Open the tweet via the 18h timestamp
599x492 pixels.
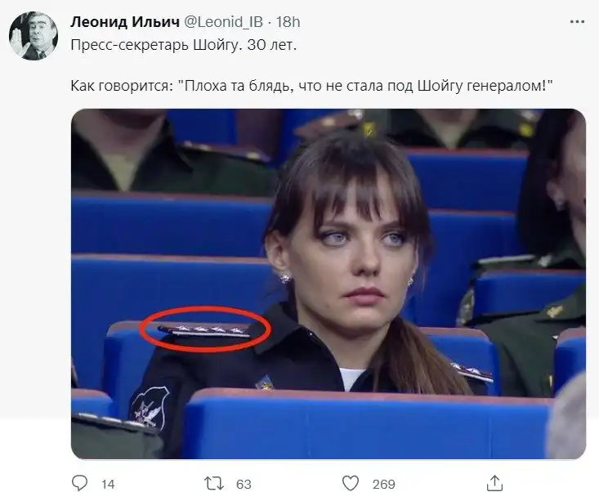(288, 22)
